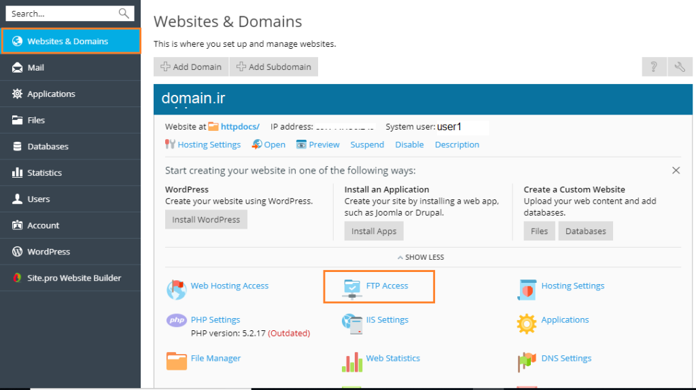Click the help question mark icon
This screenshot has width=696, height=390.
[654, 66]
